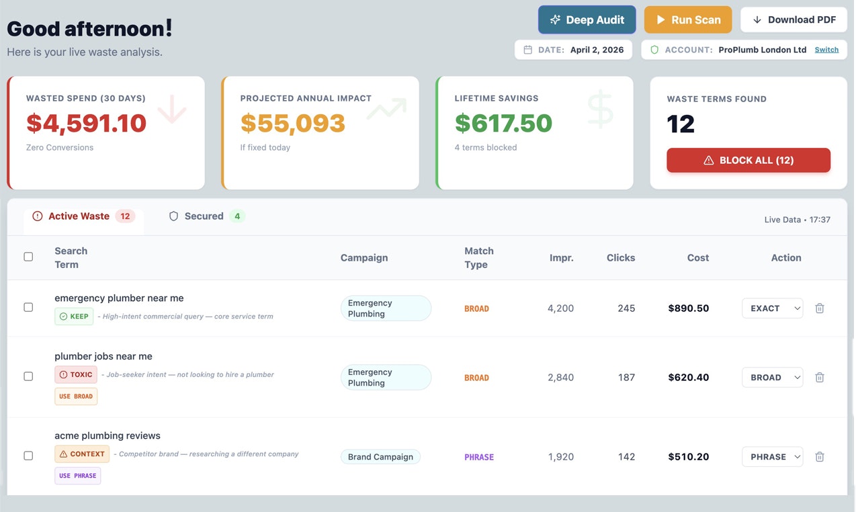856x512 pixels.
Task: Click the $617.50 lifetime savings figure
Action: (503, 124)
